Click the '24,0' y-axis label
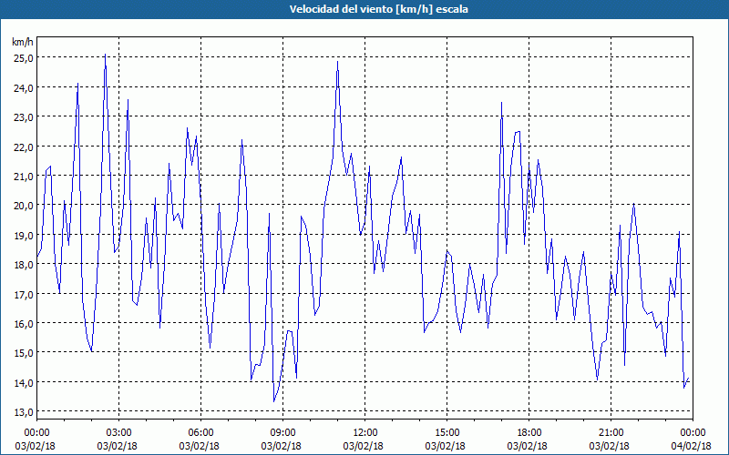Screen dimensions: 729x455 click(22, 87)
